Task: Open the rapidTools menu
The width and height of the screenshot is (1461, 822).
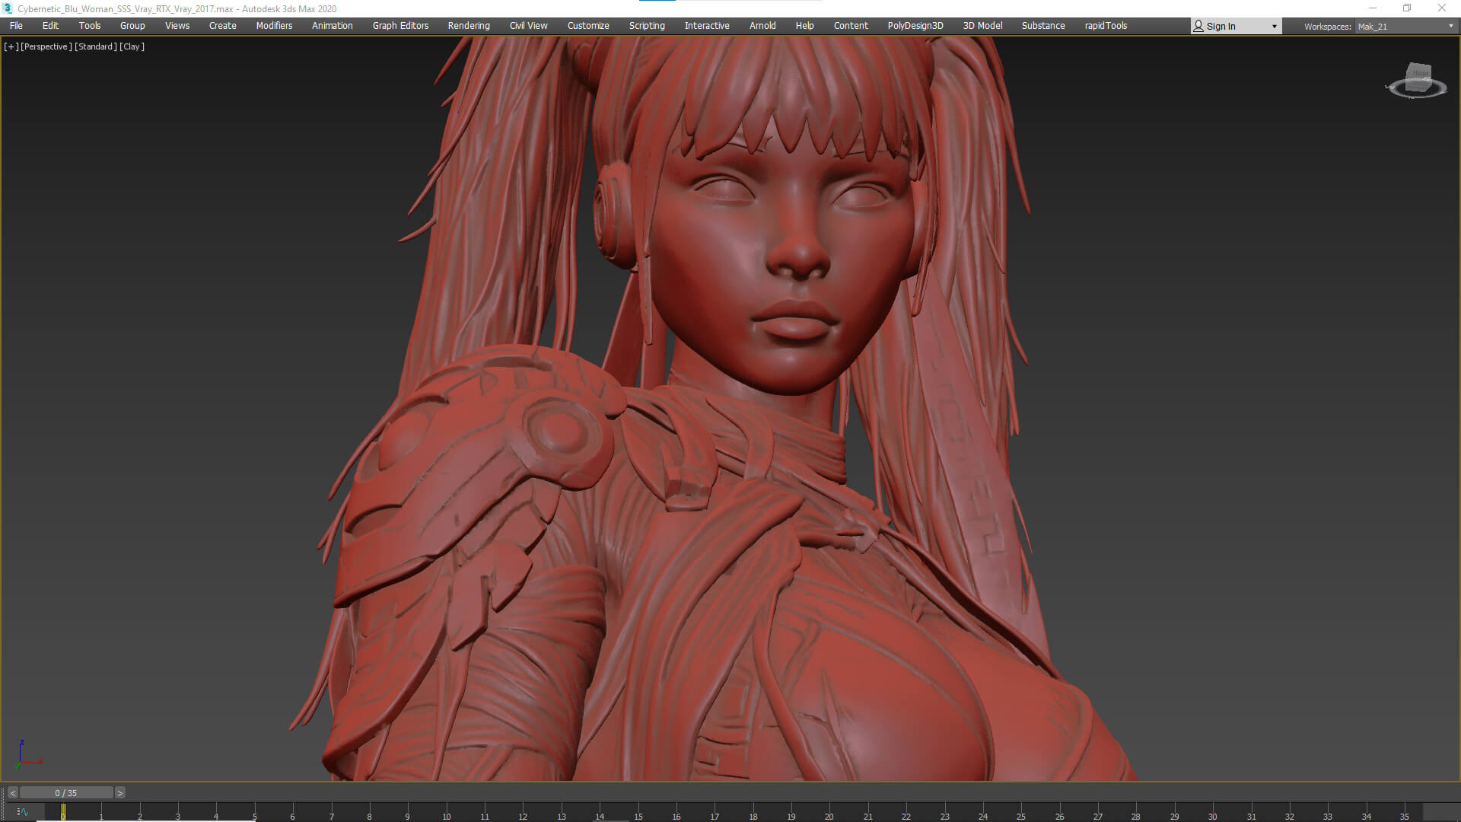Action: pos(1106,26)
